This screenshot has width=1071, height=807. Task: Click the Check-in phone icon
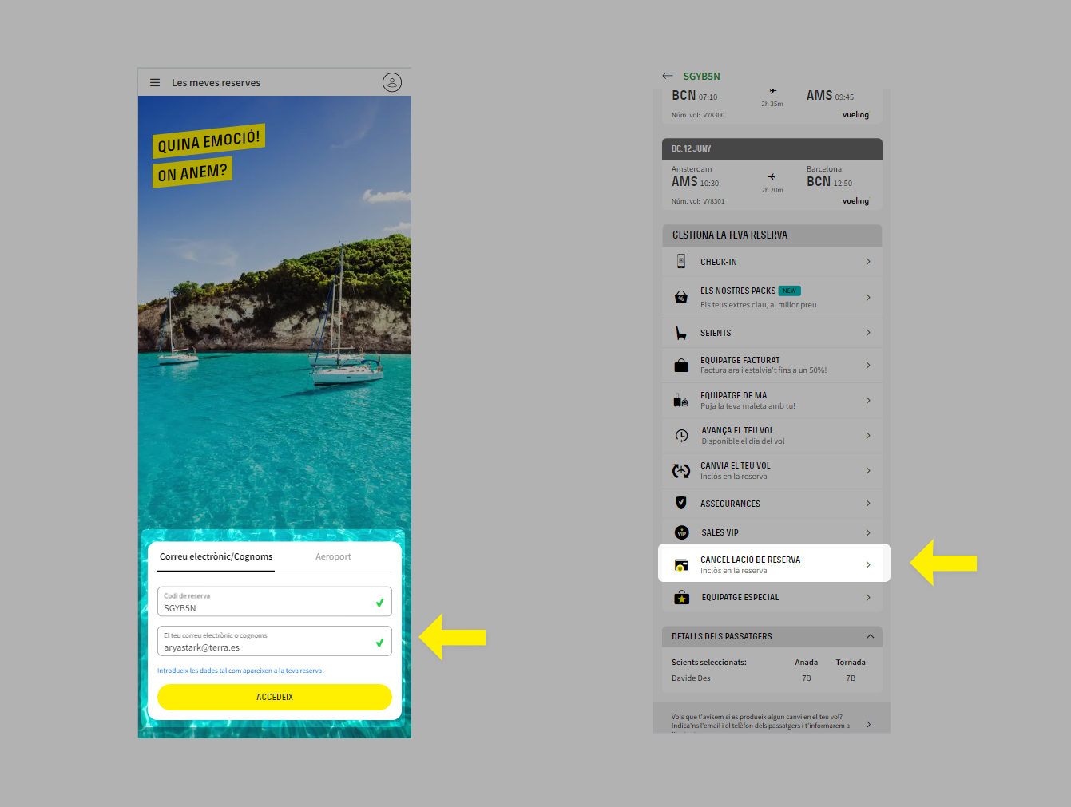(x=681, y=262)
